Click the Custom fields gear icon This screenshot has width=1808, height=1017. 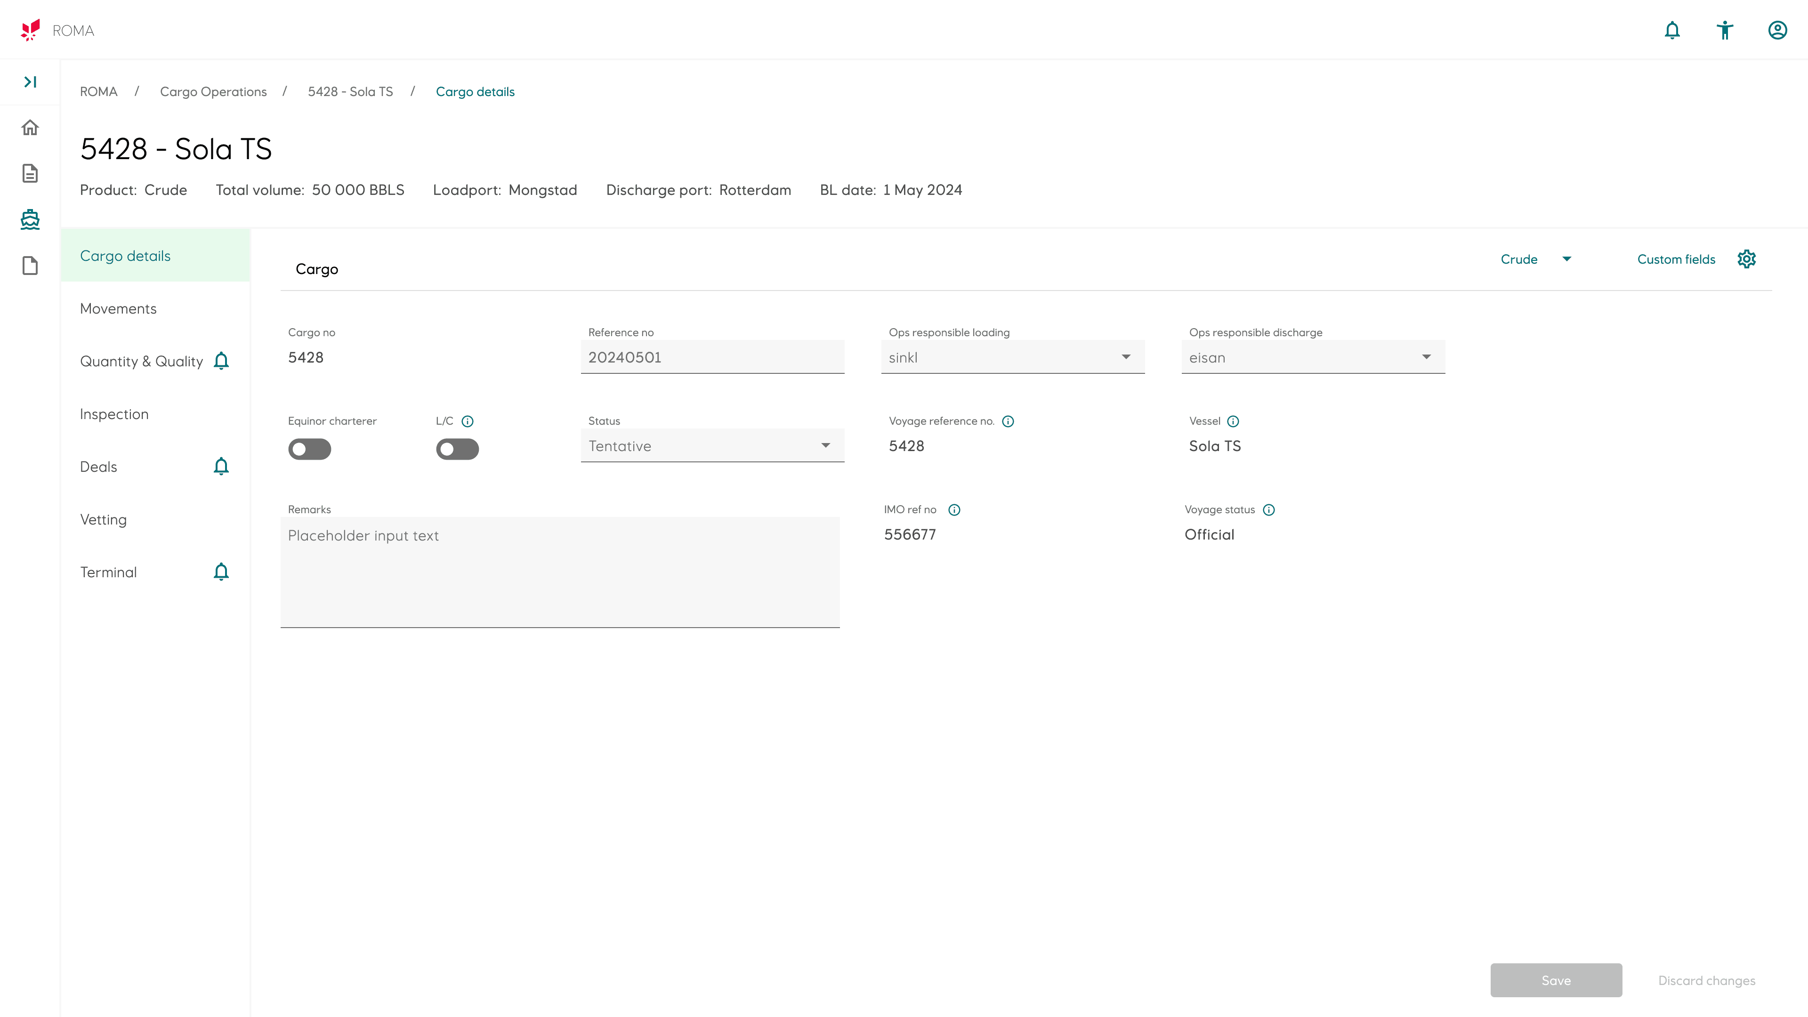click(1746, 259)
